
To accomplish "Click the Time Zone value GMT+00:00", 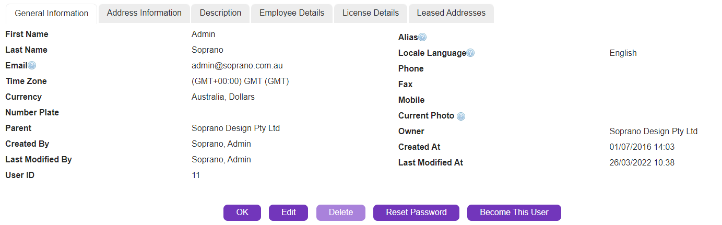I will (x=240, y=81).
